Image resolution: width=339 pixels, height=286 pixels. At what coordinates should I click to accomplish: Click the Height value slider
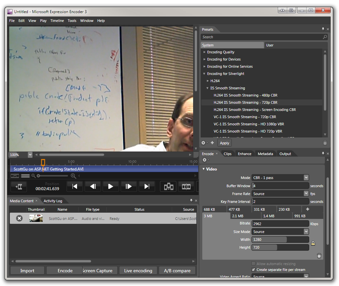(x=280, y=247)
